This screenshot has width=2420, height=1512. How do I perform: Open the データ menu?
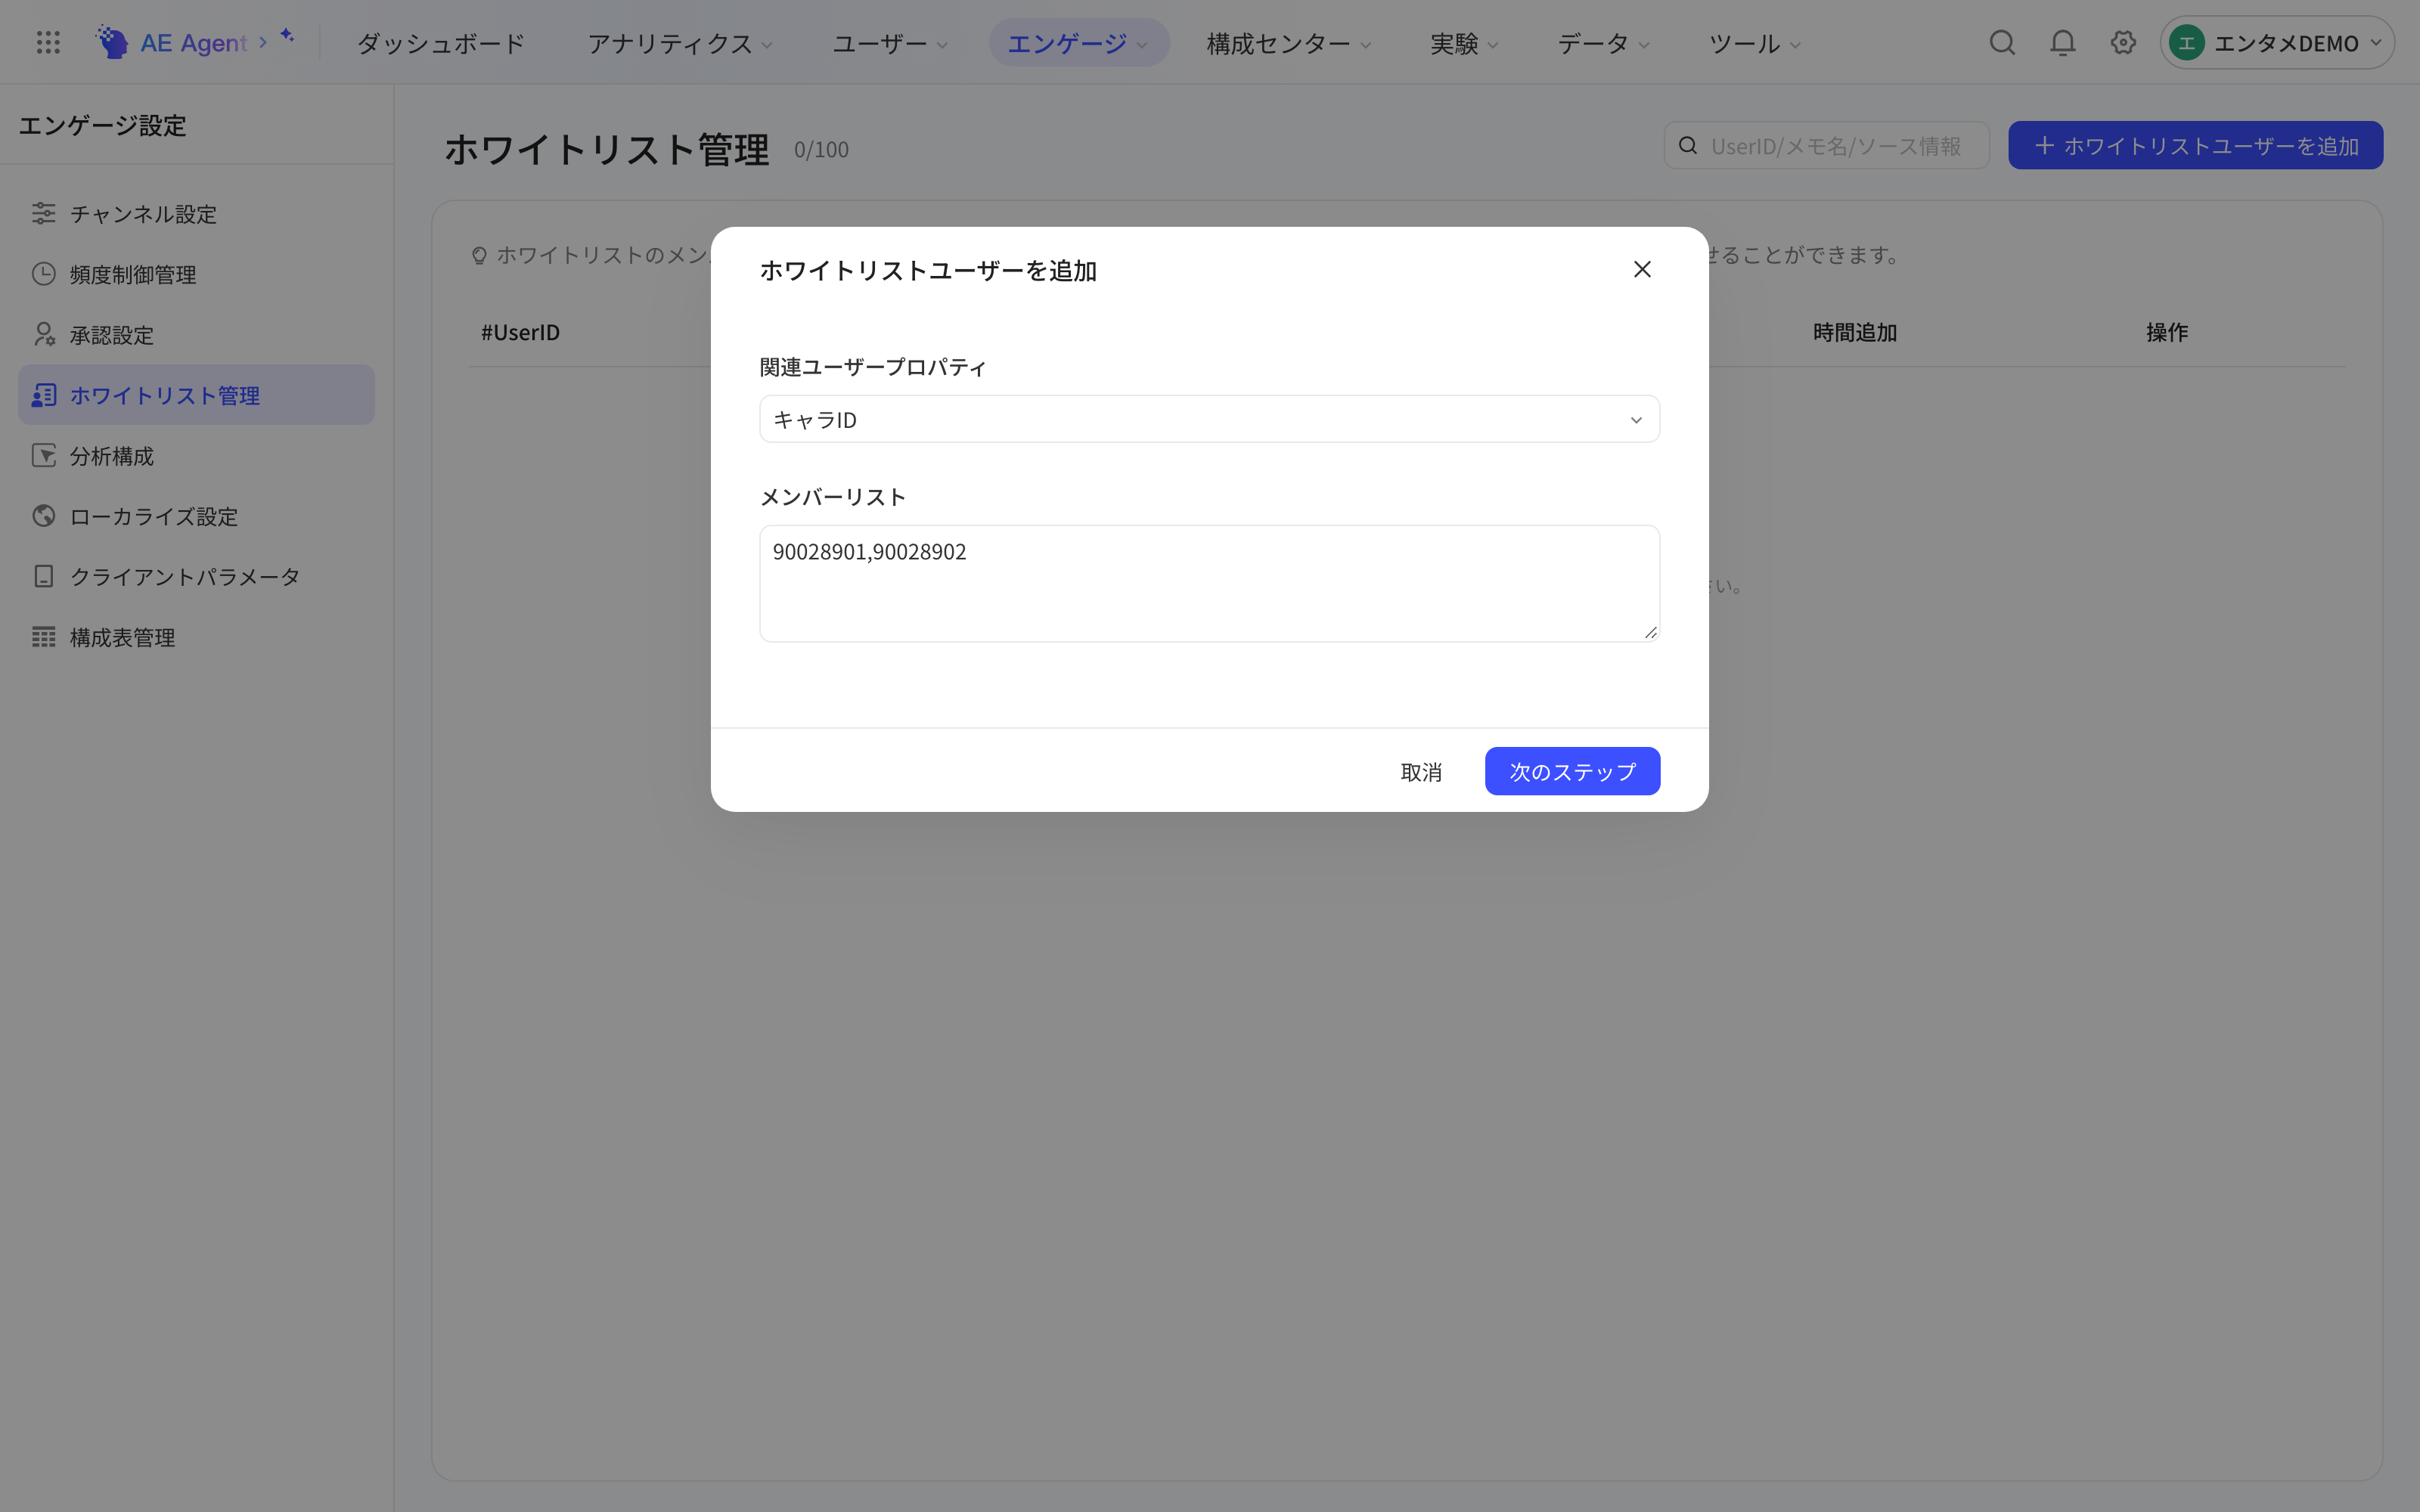point(1603,43)
